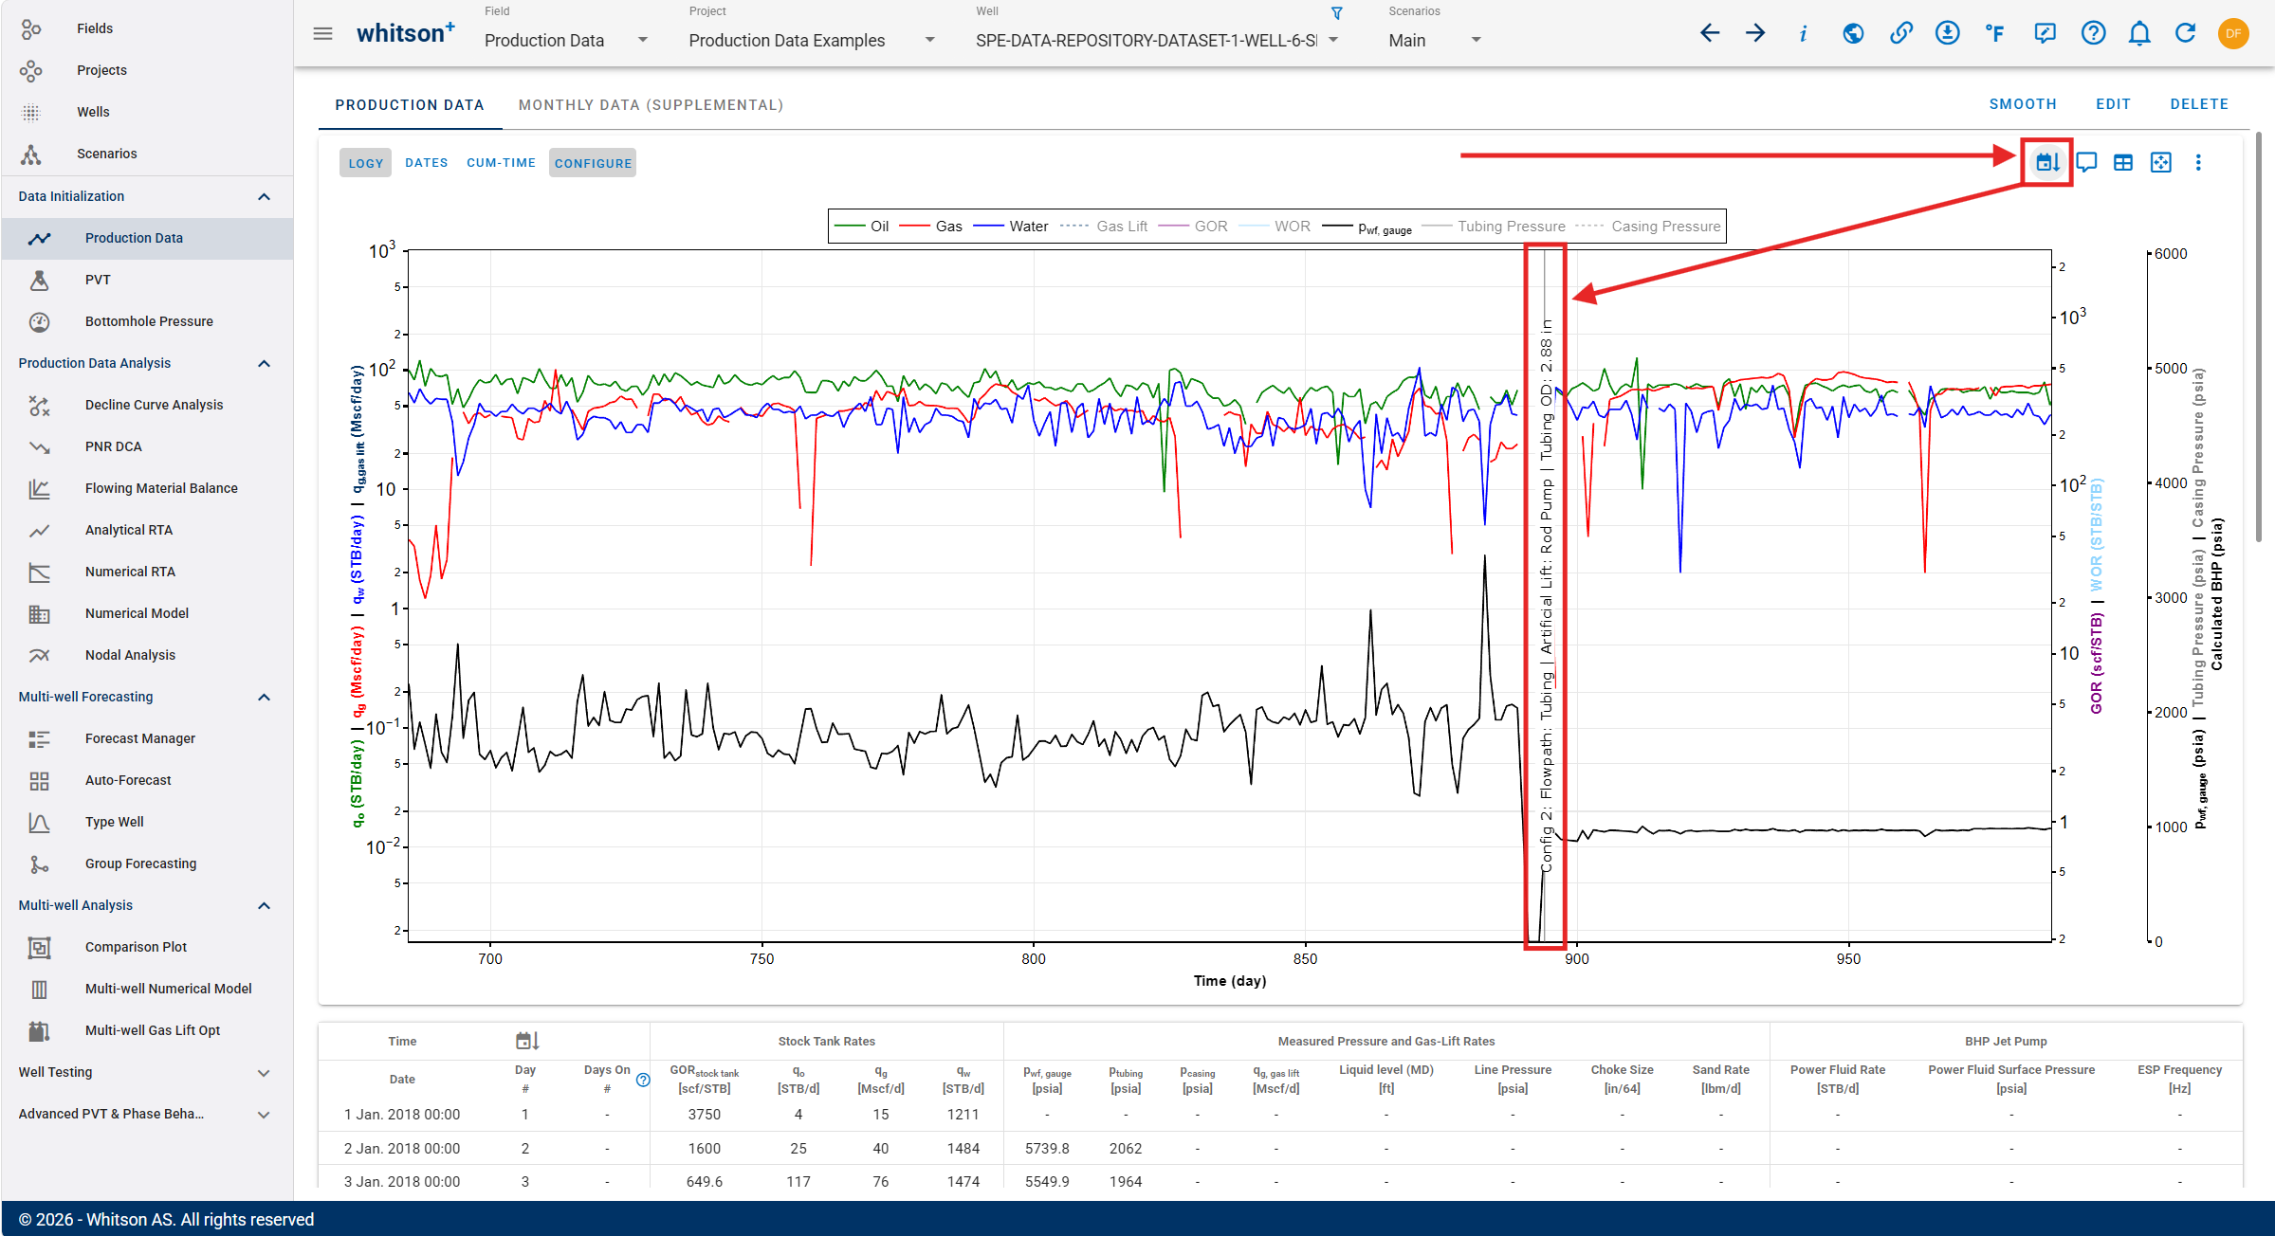The width and height of the screenshot is (2275, 1236).
Task: Click the download icon in header
Action: tap(1948, 34)
